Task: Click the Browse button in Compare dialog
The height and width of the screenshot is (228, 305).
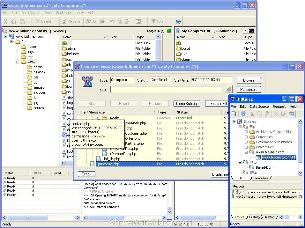Action: 249,80
